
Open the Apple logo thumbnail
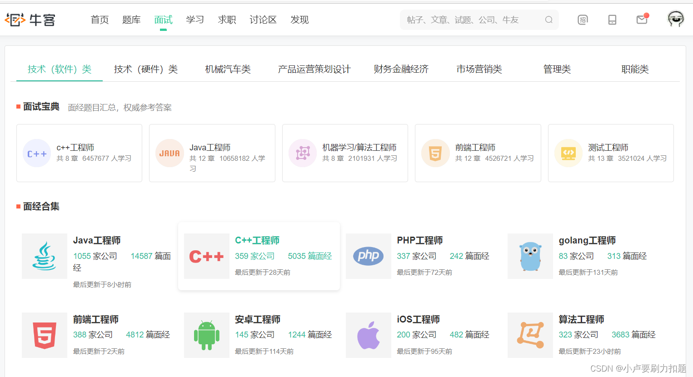369,335
